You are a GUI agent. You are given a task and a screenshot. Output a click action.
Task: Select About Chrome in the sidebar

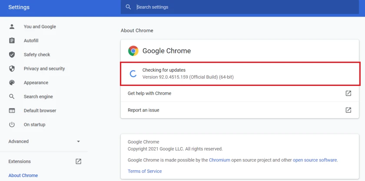click(23, 175)
